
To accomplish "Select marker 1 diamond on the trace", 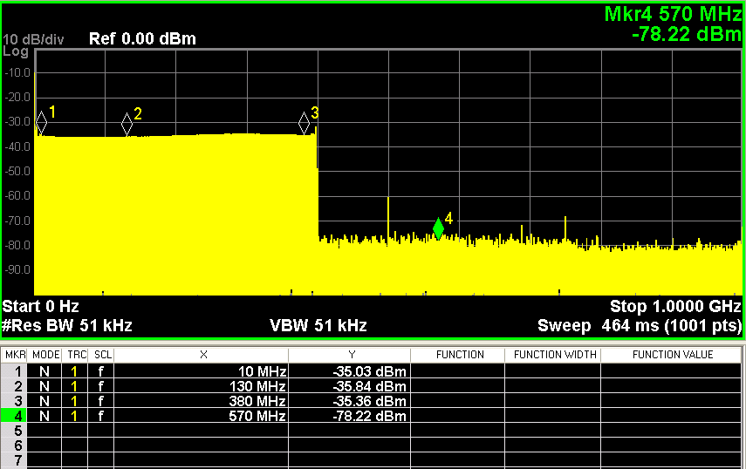I will (41, 122).
